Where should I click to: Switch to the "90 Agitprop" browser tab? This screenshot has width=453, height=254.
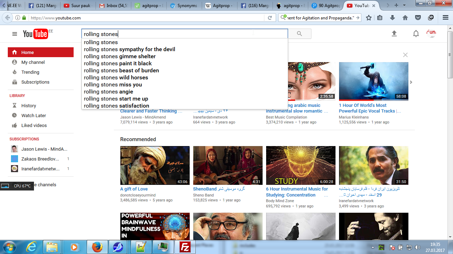[x=326, y=6]
